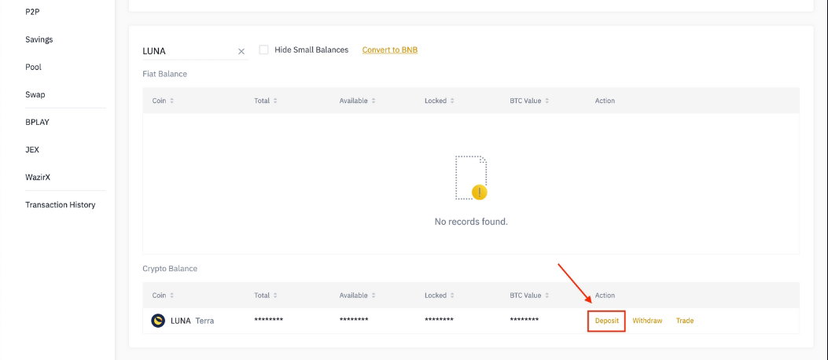828x360 pixels.
Task: Click Deposit for LUNA
Action: pyautogui.click(x=607, y=321)
